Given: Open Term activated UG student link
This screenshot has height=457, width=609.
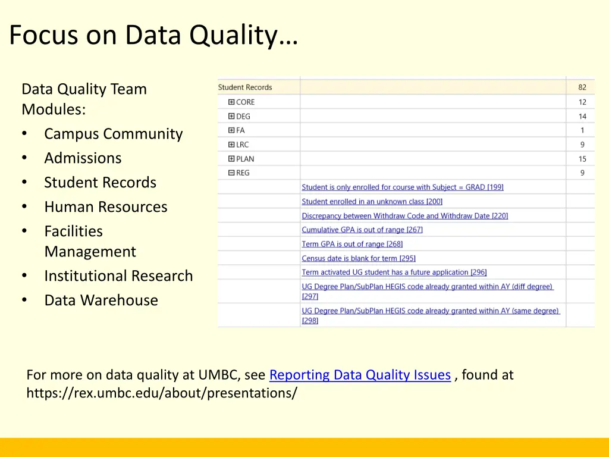Looking at the screenshot, I should [x=394, y=273].
